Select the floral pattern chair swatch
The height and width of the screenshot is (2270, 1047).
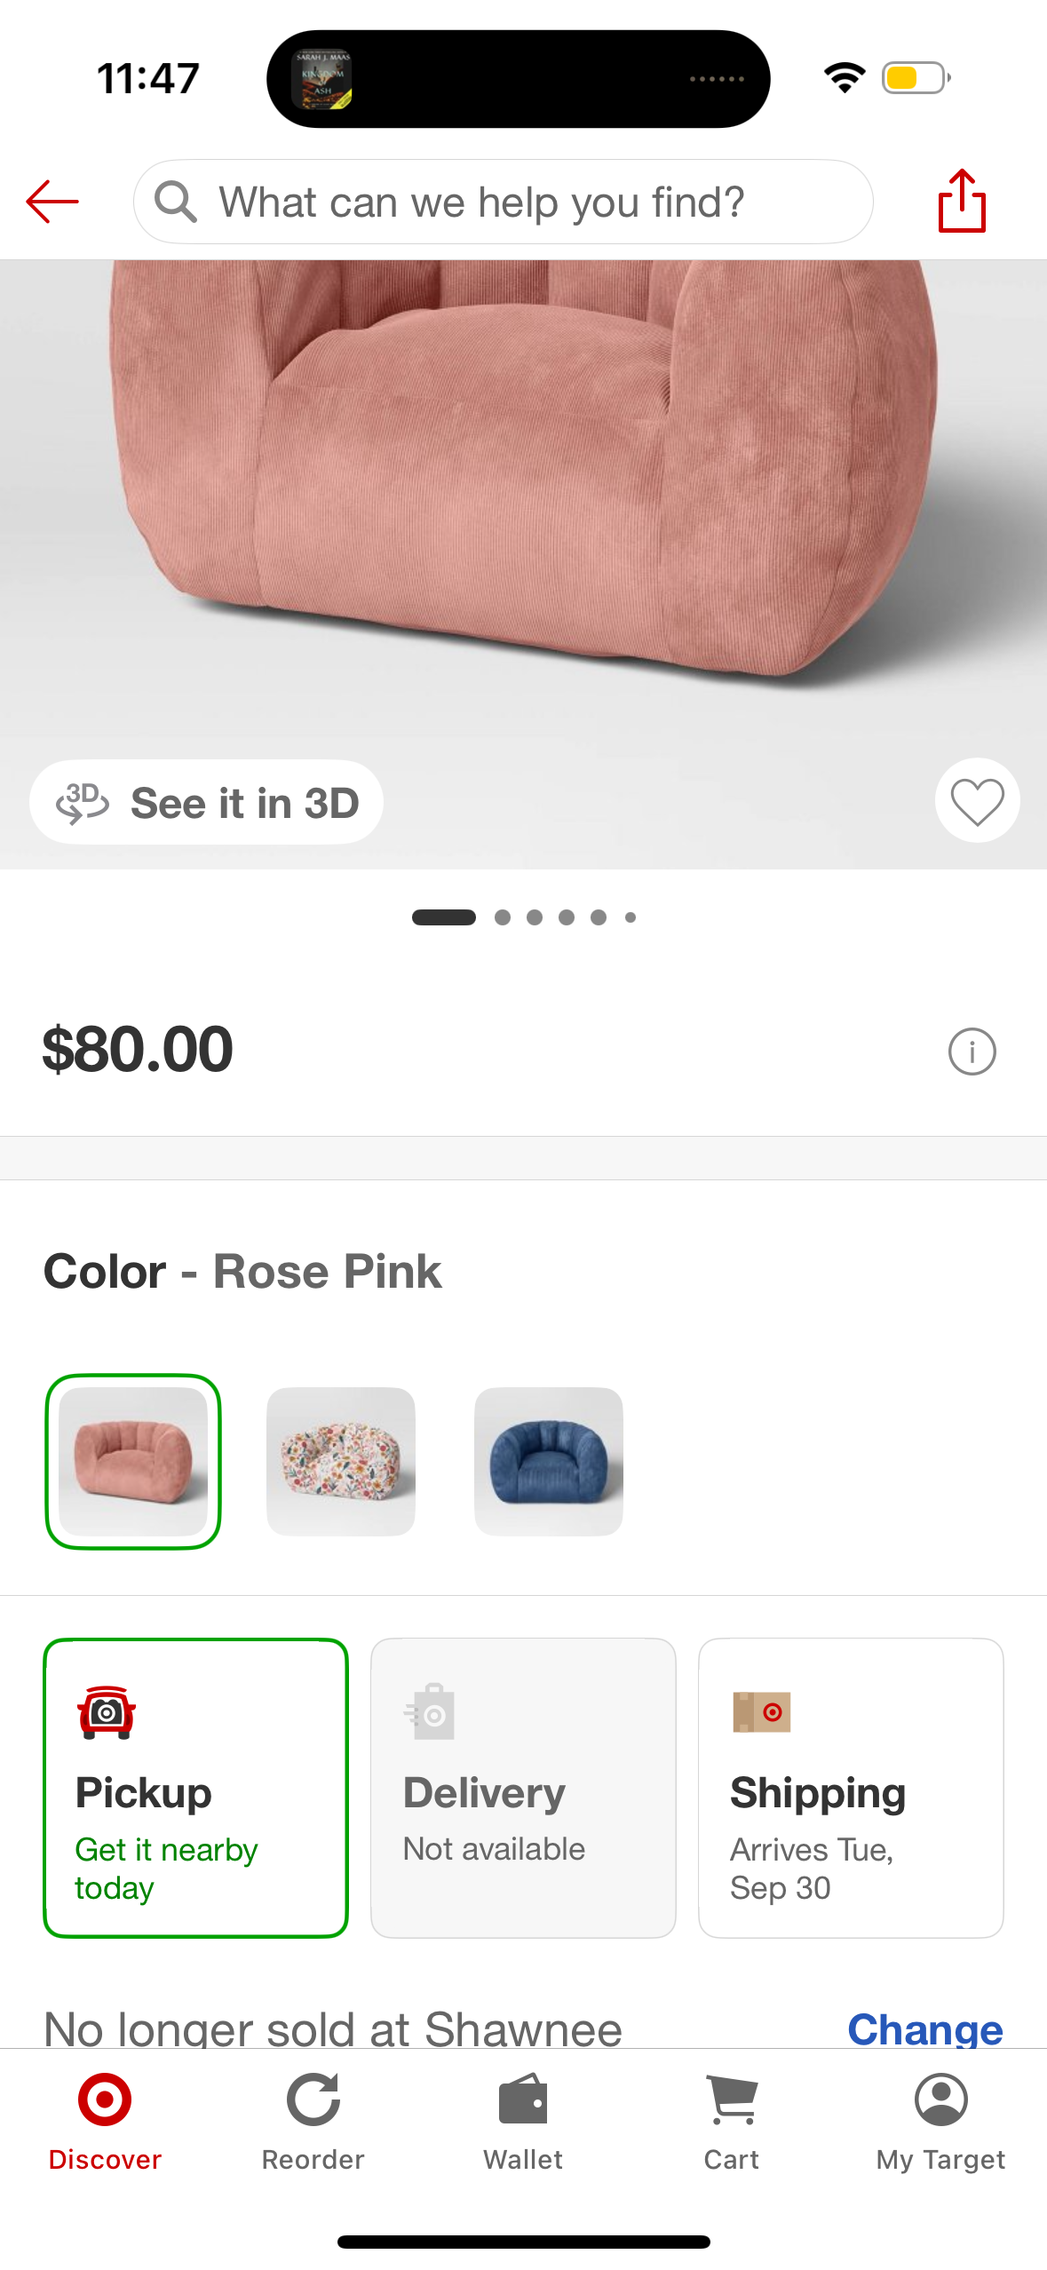pyautogui.click(x=341, y=1461)
